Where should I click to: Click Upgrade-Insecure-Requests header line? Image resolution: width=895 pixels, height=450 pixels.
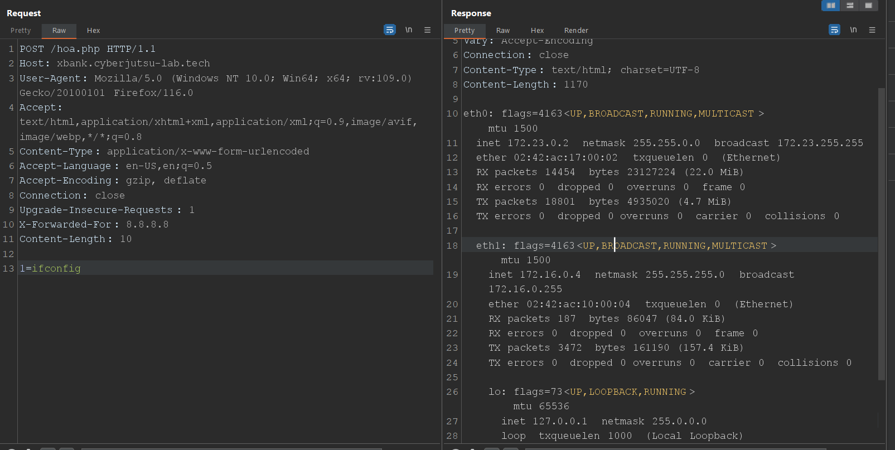(x=107, y=210)
